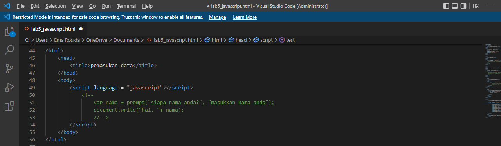Click the opening <head> tag on line 45
The image size is (501, 146).
click(x=67, y=58)
